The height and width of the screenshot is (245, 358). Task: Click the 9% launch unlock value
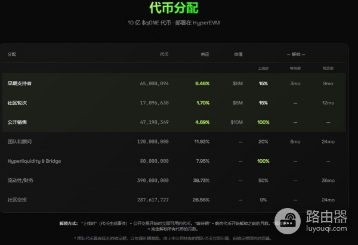(263, 200)
